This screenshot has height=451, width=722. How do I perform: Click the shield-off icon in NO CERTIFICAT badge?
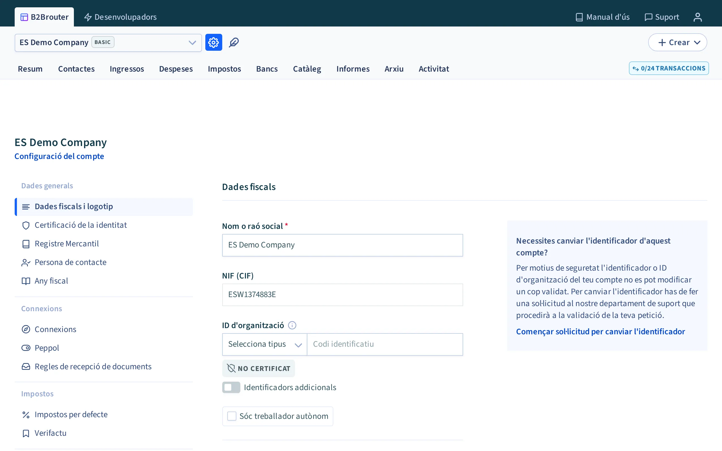tap(231, 368)
